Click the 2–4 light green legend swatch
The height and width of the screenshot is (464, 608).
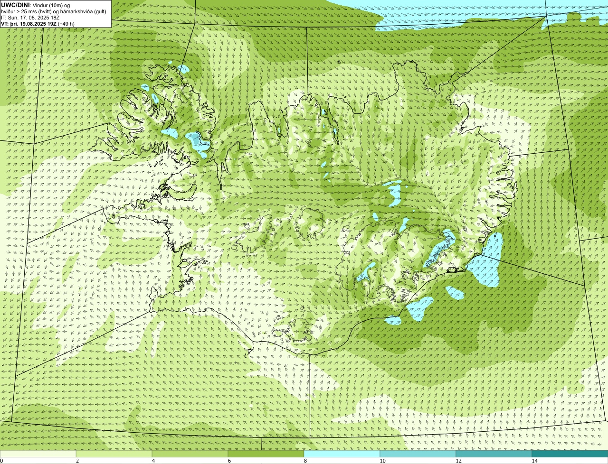tap(114, 454)
